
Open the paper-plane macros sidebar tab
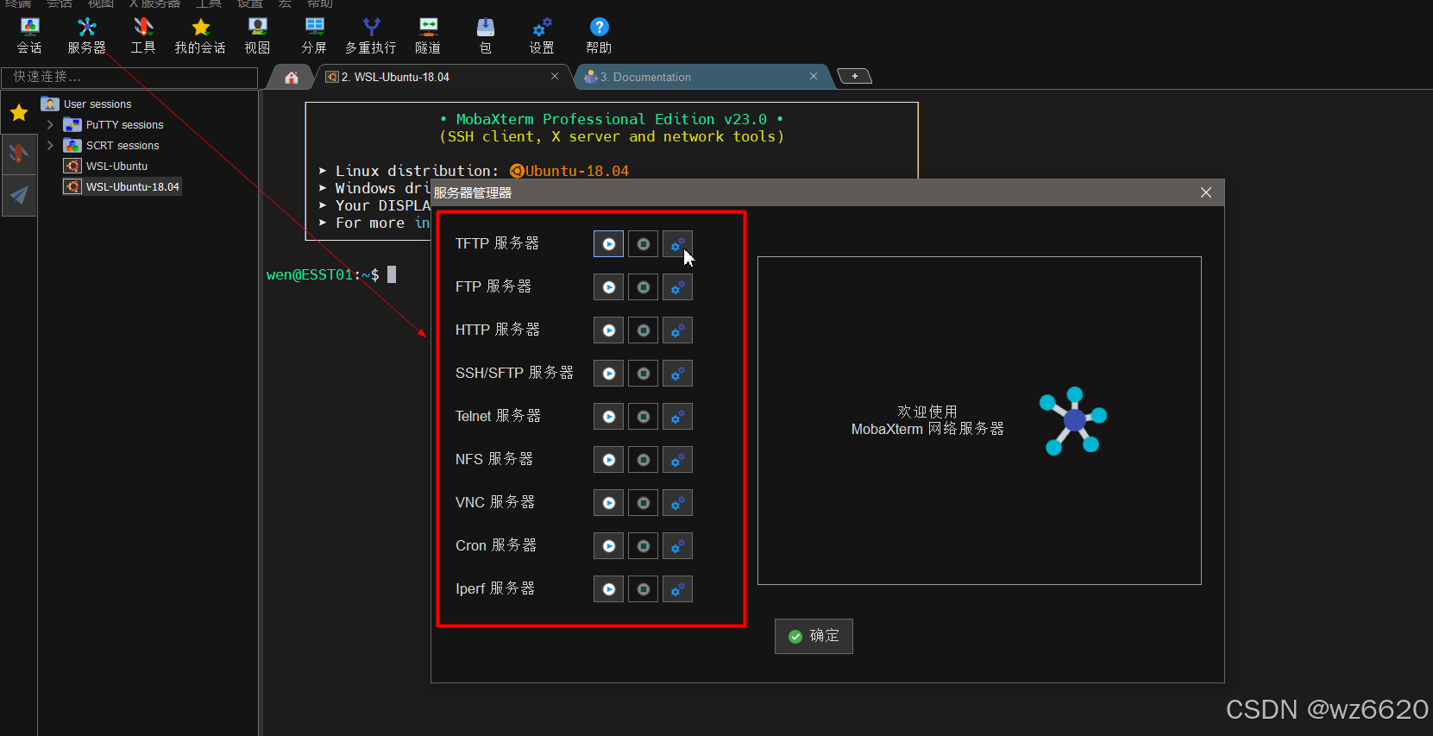pyautogui.click(x=19, y=195)
